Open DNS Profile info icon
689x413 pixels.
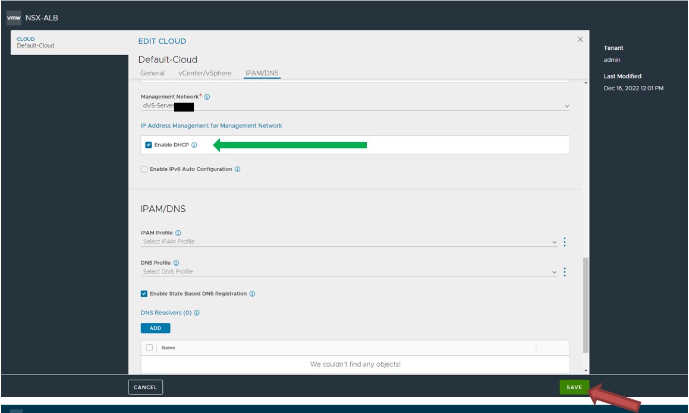coord(176,263)
